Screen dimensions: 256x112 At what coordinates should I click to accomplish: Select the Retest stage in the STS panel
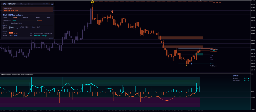tap(38, 17)
